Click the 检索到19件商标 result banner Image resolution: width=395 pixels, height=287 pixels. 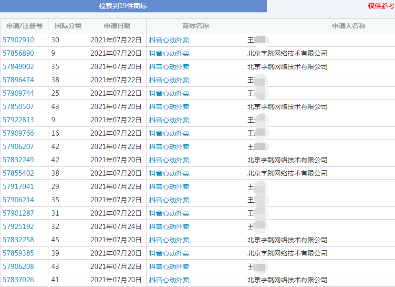(x=134, y=6)
